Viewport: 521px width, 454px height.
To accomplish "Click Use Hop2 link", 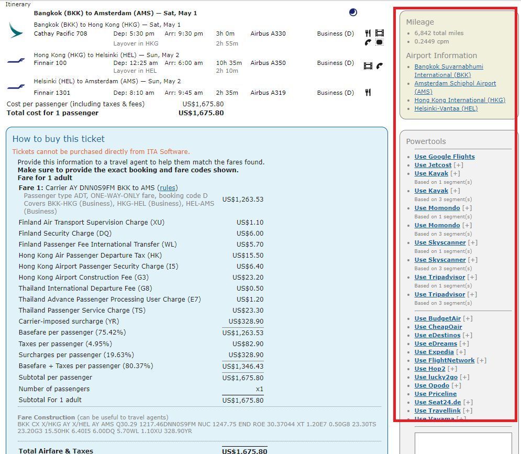I will (429, 369).
